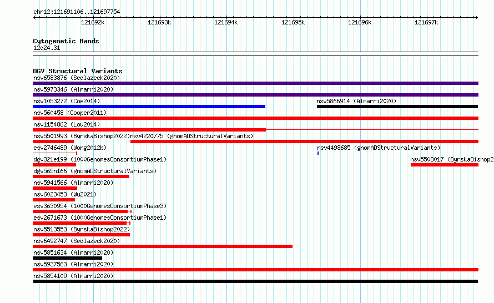This screenshot has height=303, width=494.
Task: Click the nsv6583876 (Sedlazeck2020) variant label
Action: tap(77, 78)
